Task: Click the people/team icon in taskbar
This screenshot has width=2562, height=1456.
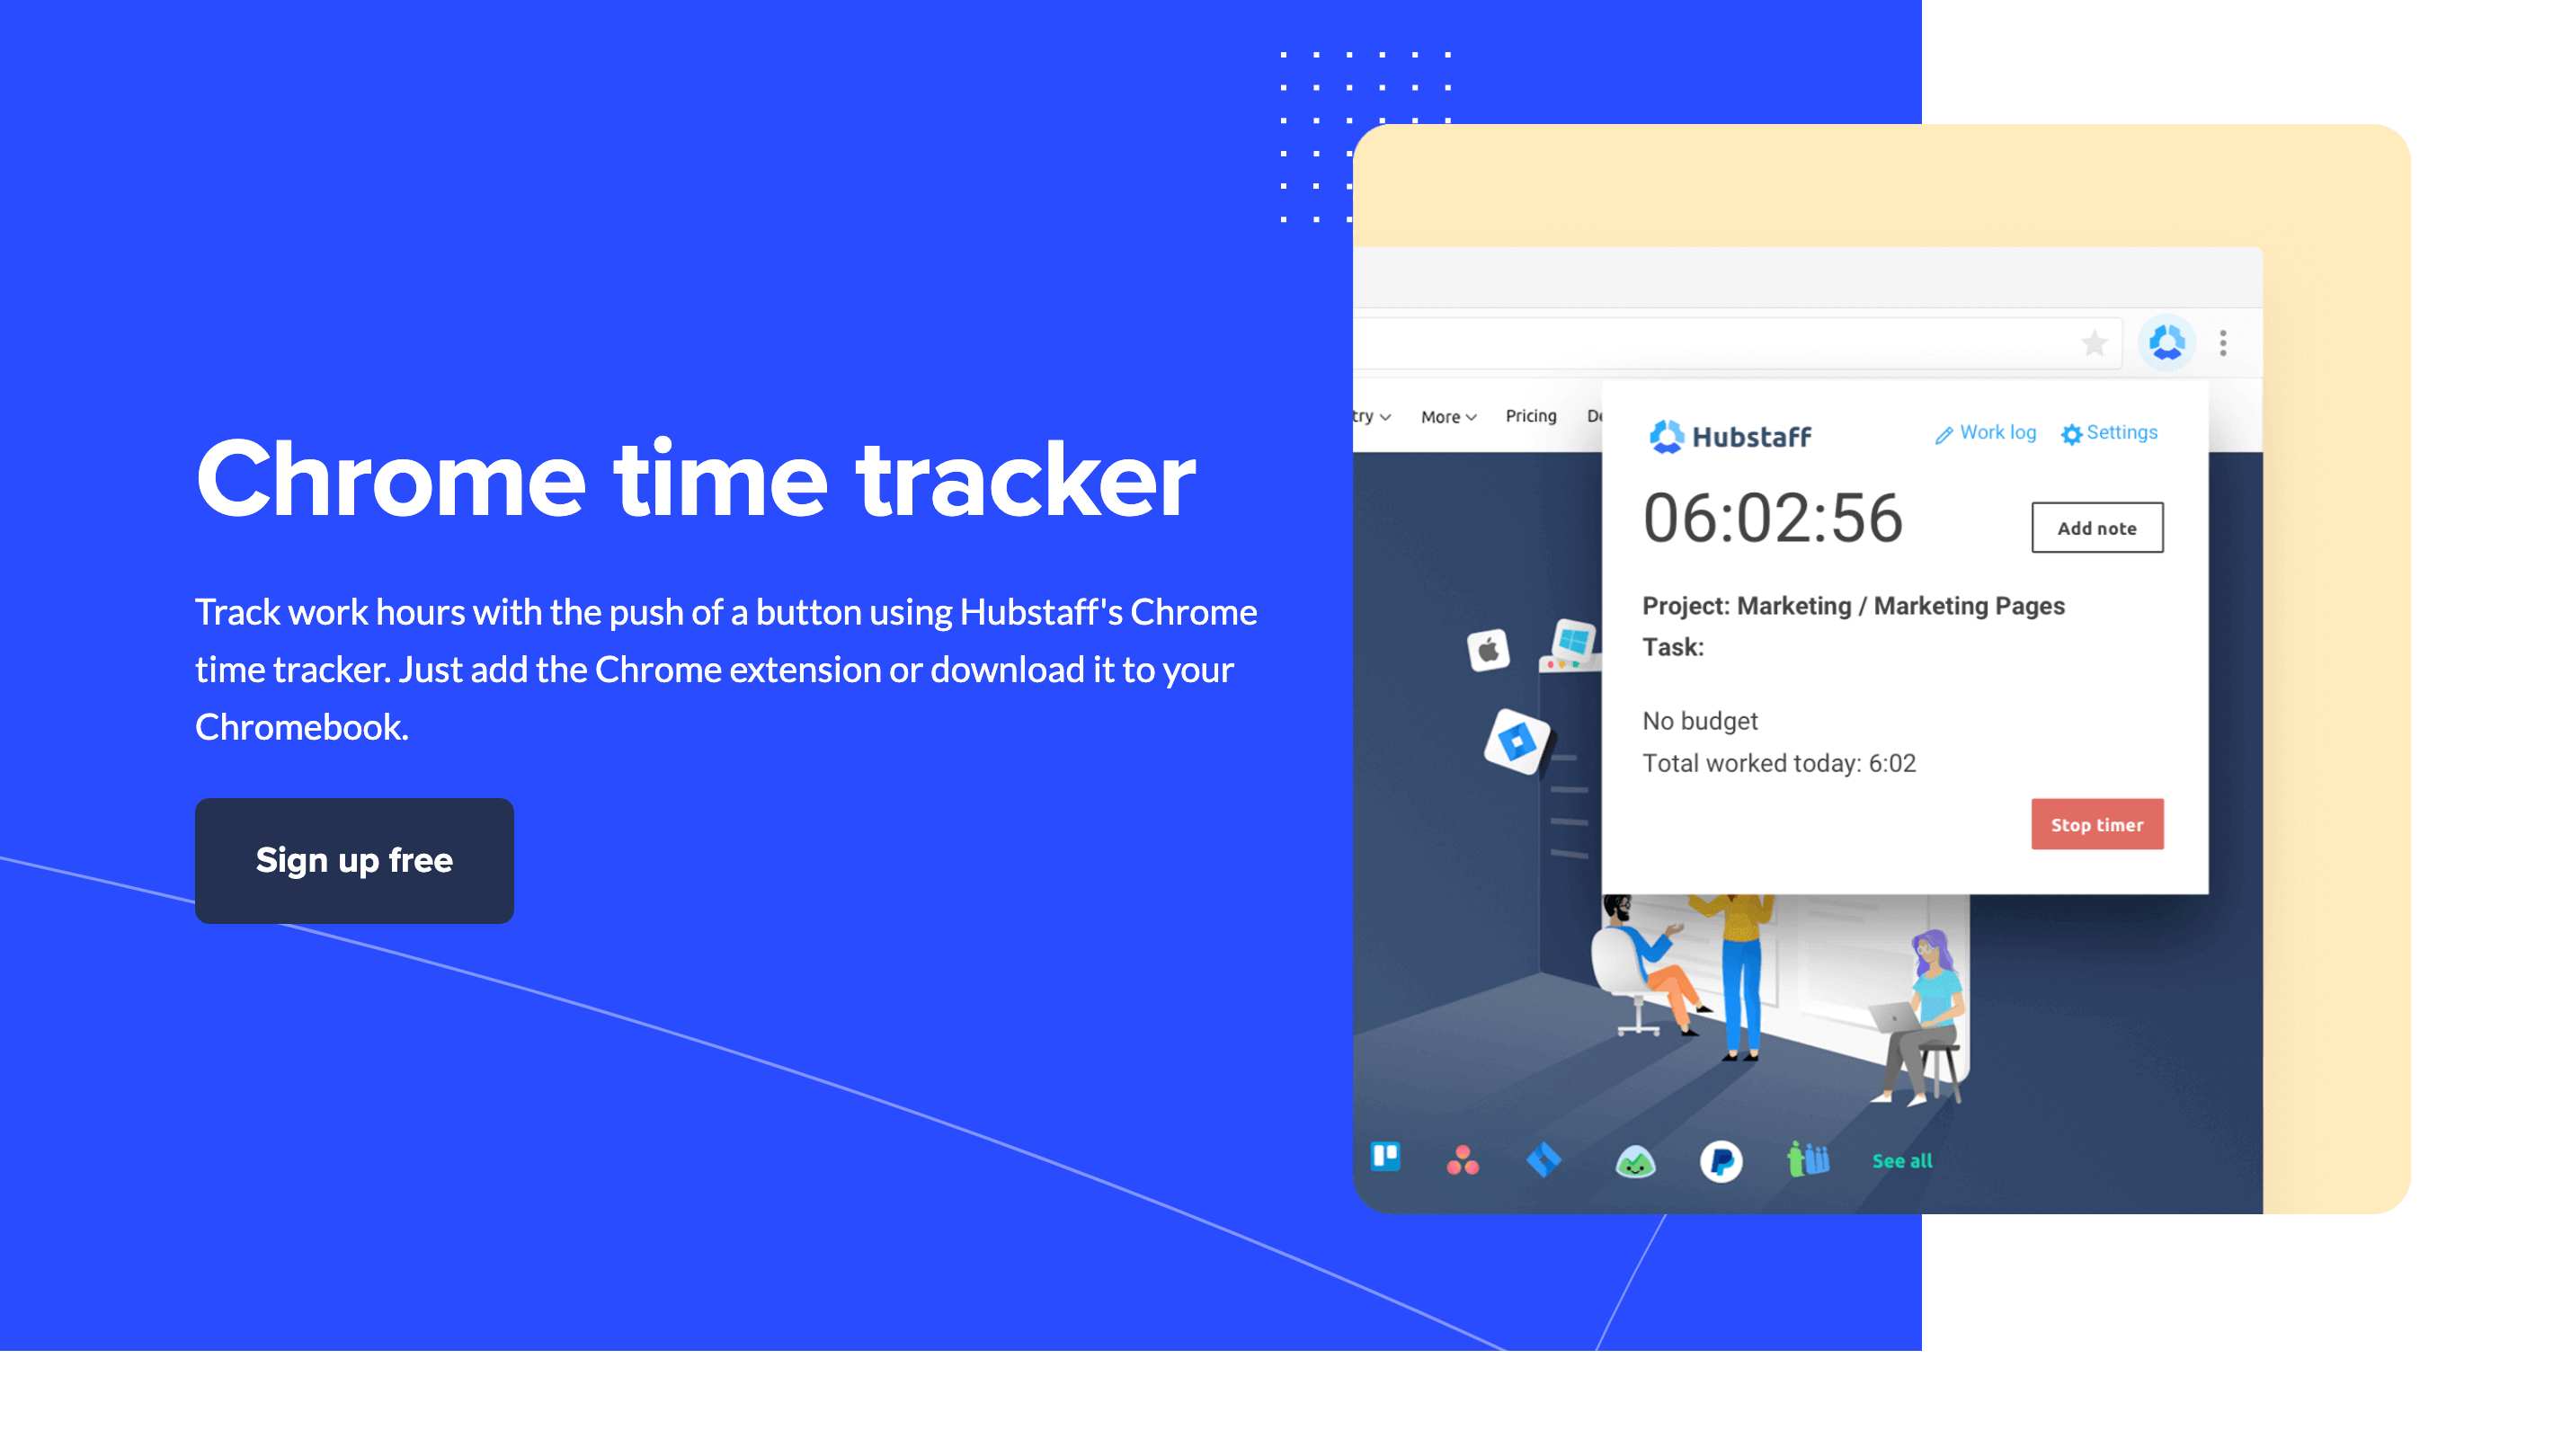Action: [1801, 1160]
